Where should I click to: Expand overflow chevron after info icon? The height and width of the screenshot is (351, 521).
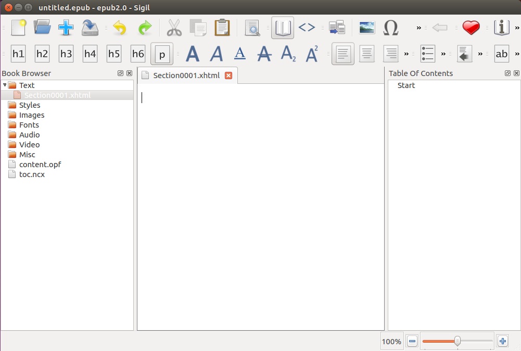coord(517,28)
